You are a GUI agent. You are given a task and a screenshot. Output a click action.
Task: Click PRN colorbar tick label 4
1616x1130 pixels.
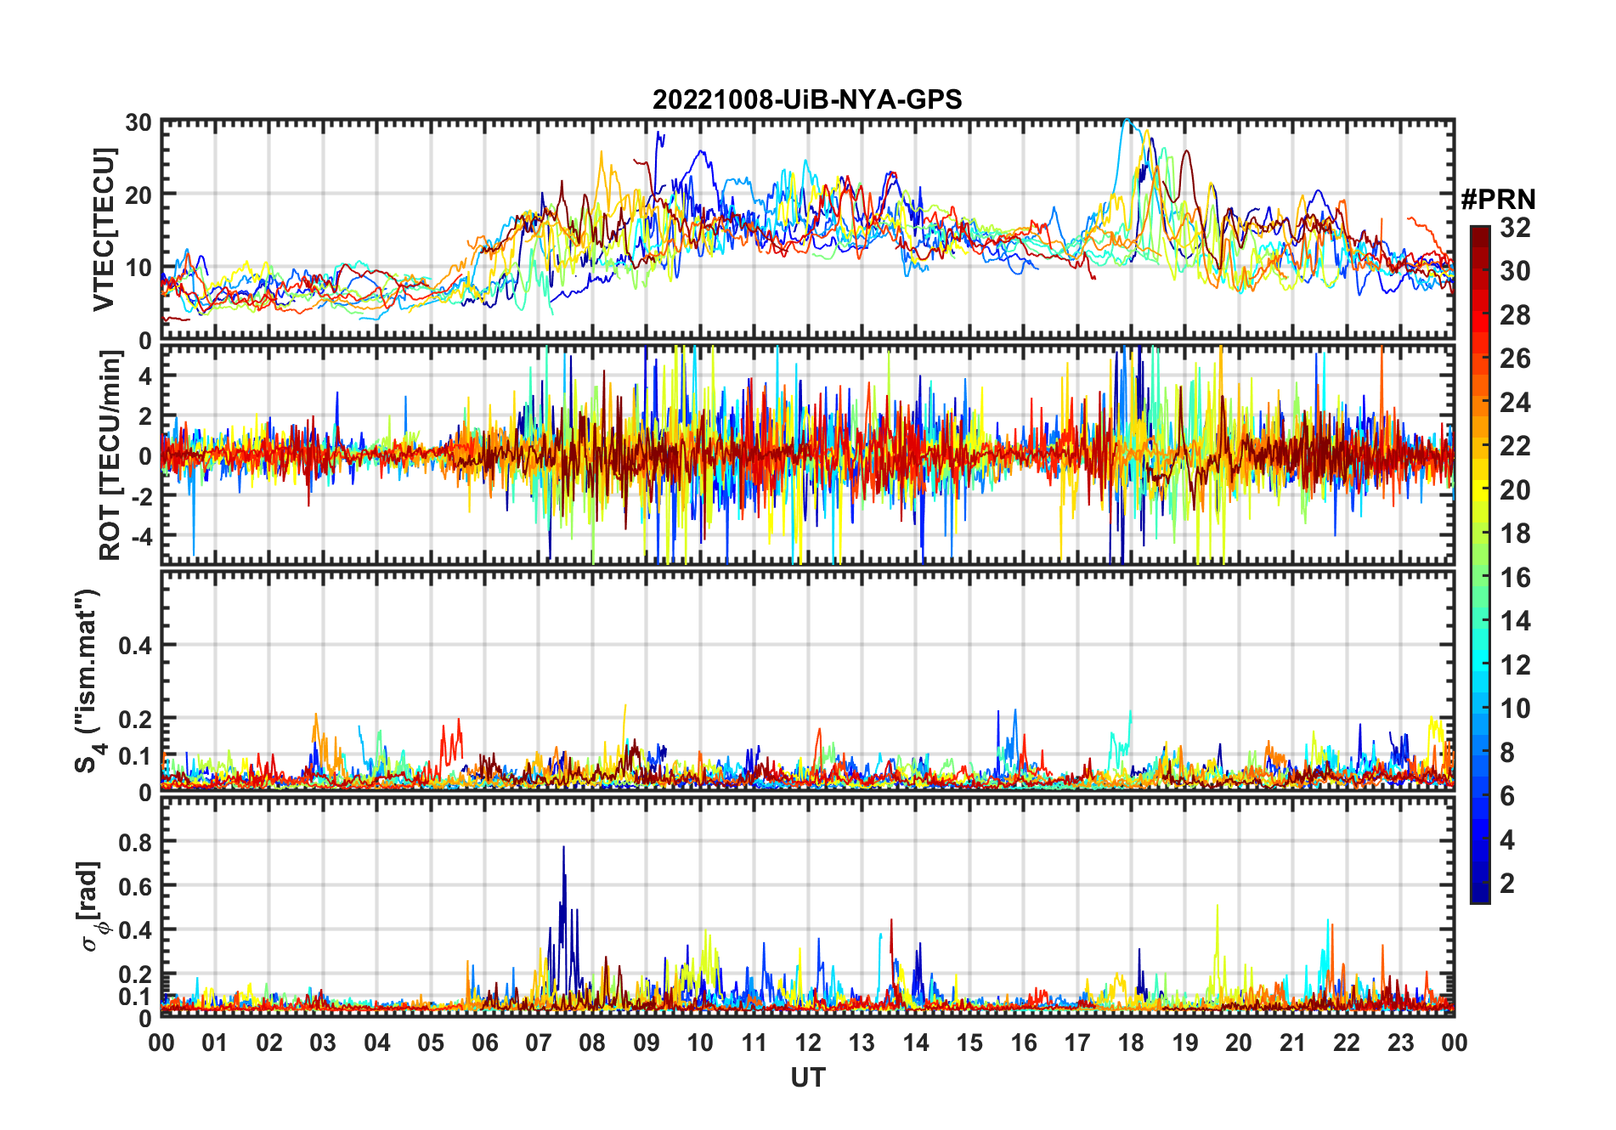point(1508,840)
